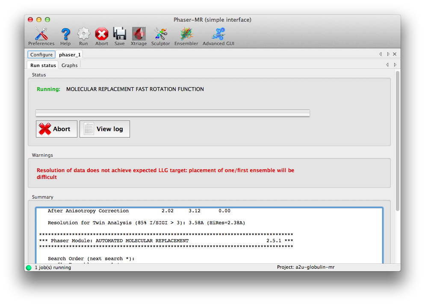Launch Xtriage from the toolbar
The width and height of the screenshot is (425, 305).
[x=139, y=36]
